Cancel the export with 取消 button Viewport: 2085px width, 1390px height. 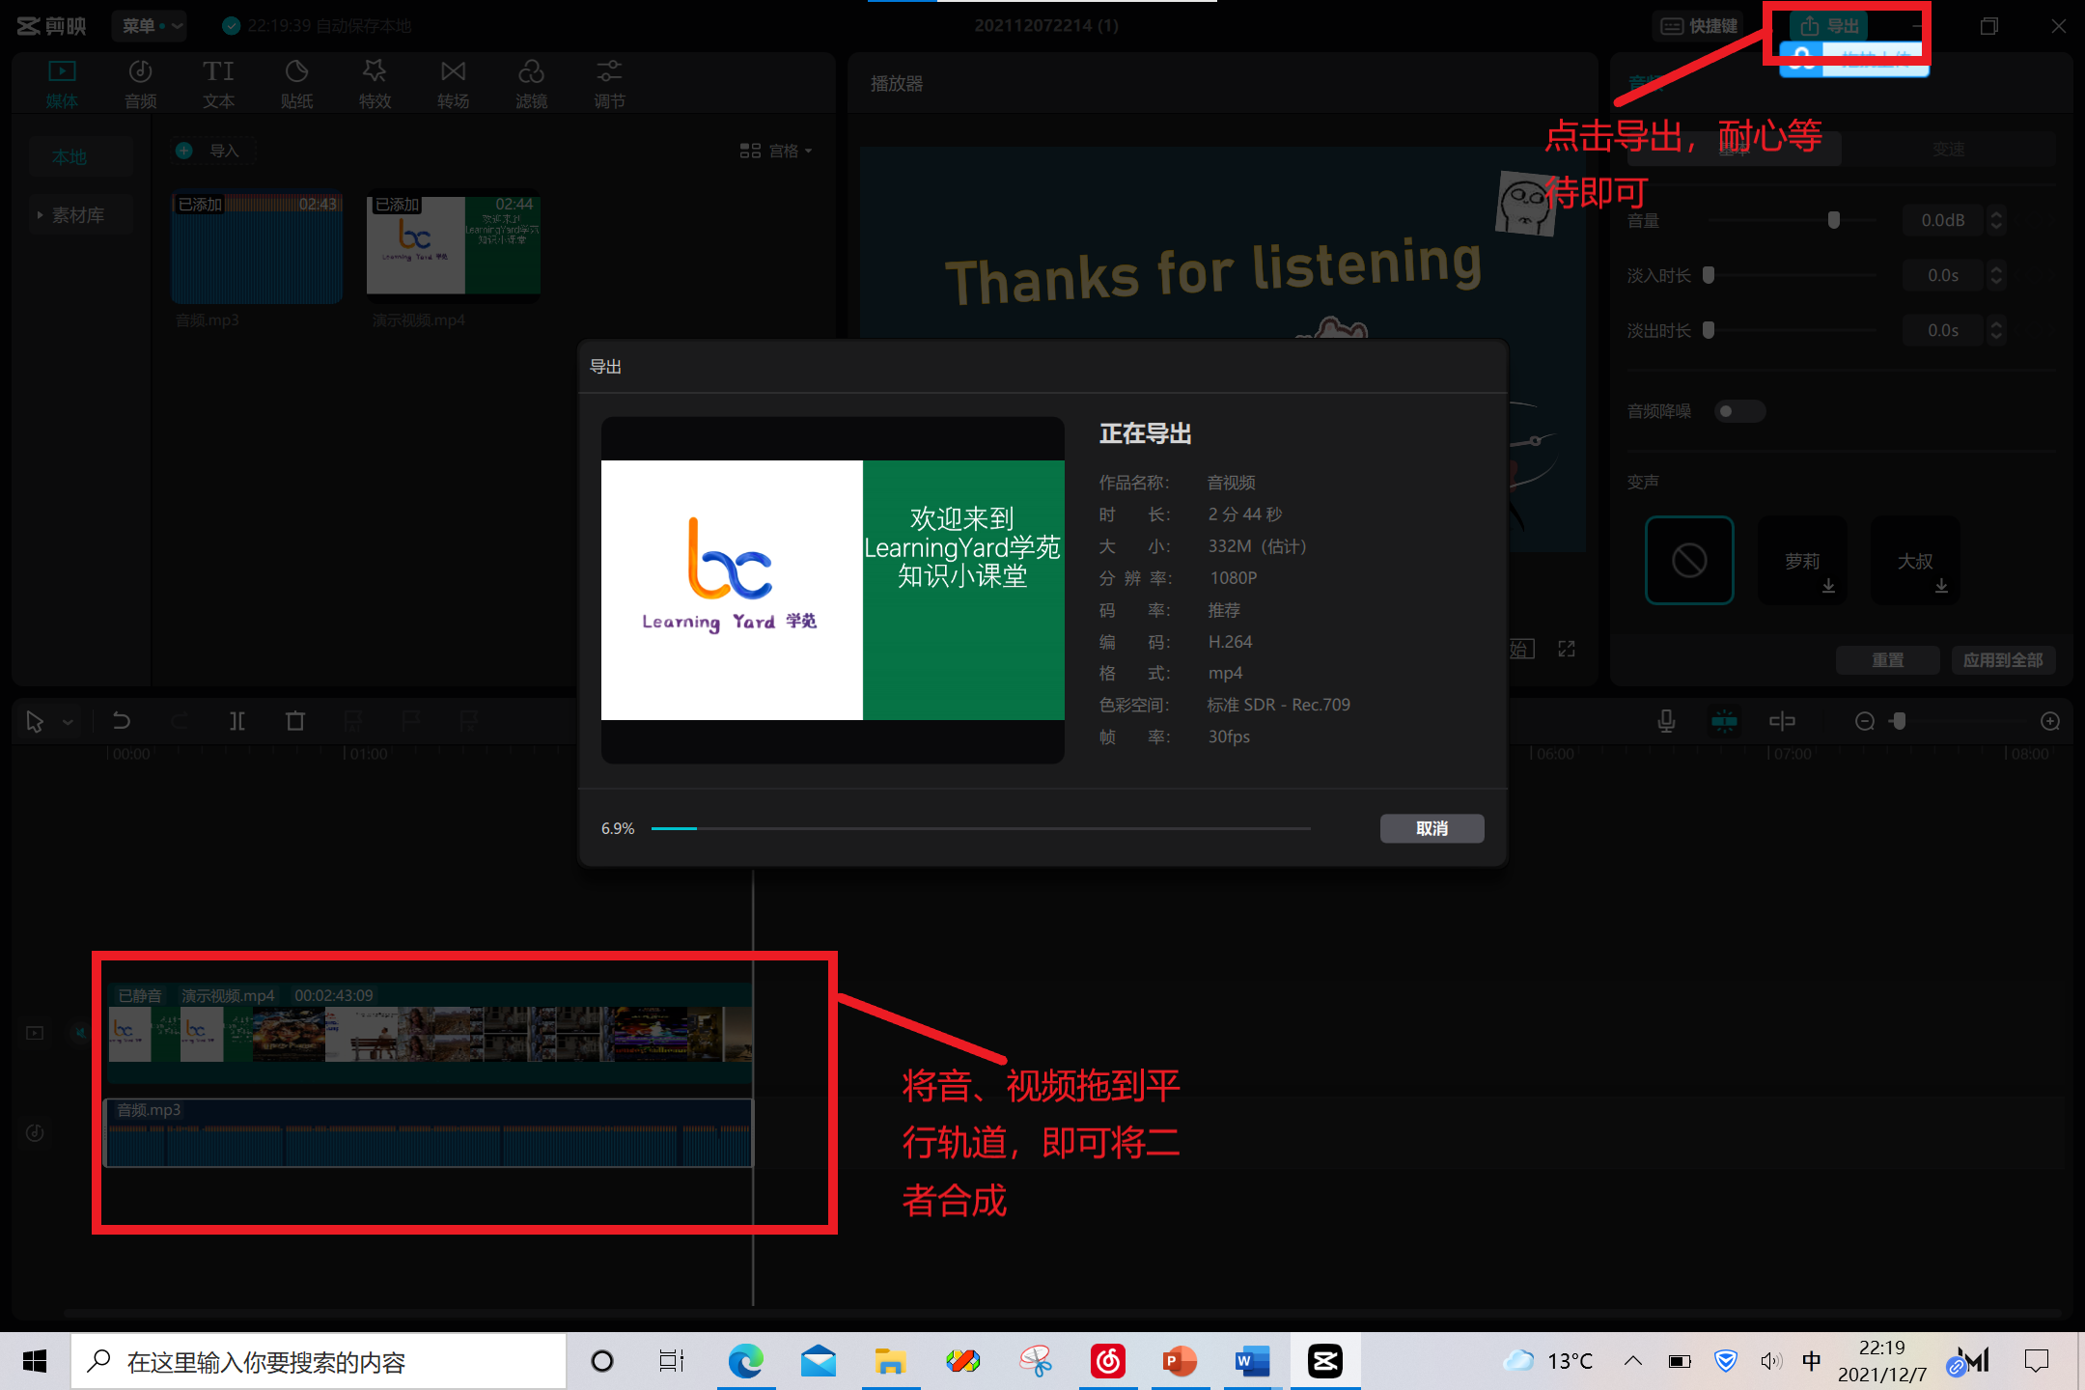coord(1432,828)
